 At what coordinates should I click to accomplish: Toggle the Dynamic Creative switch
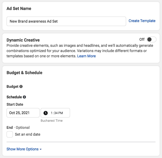pyautogui.click(x=151, y=39)
